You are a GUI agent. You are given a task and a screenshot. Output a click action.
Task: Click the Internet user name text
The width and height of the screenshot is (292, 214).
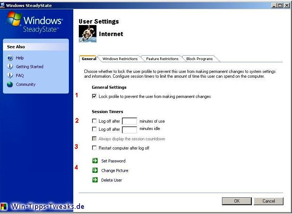coord(111,34)
